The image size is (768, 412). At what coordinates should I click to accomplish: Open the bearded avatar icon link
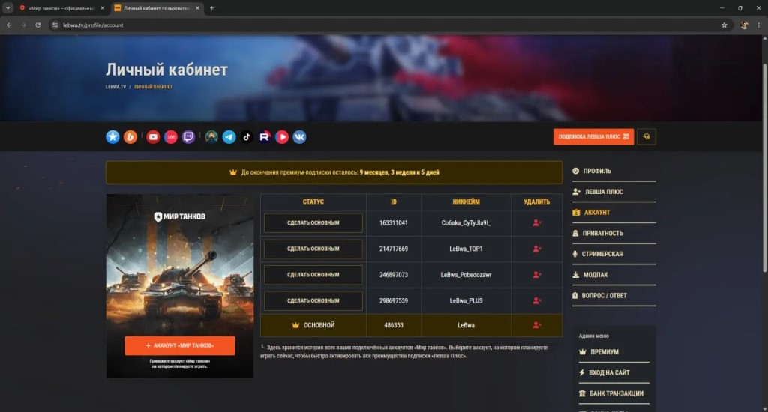pyautogui.click(x=211, y=137)
